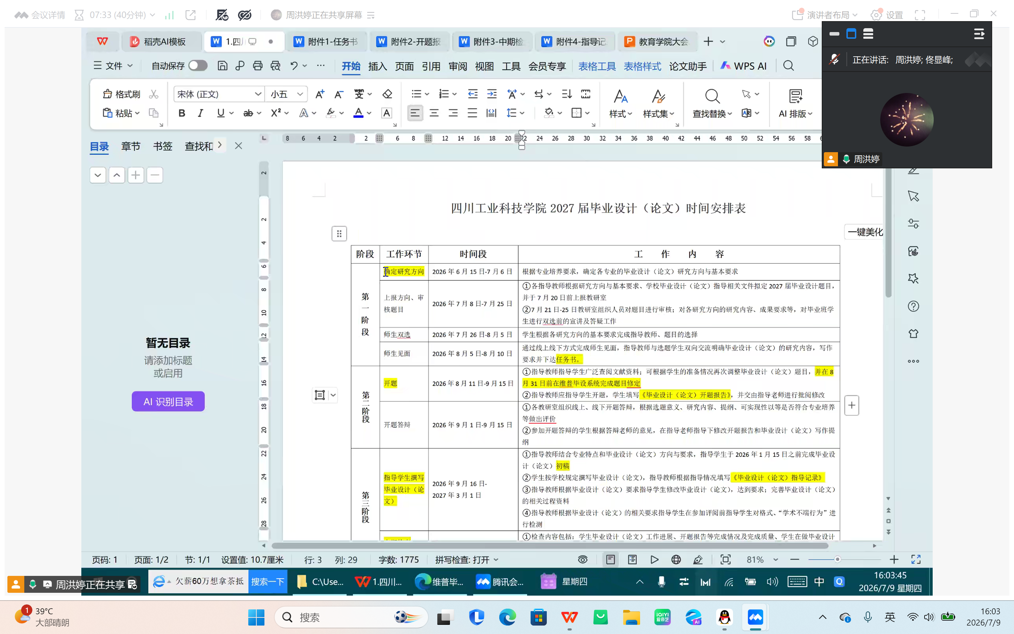Increase paragraph indent

[x=492, y=94]
